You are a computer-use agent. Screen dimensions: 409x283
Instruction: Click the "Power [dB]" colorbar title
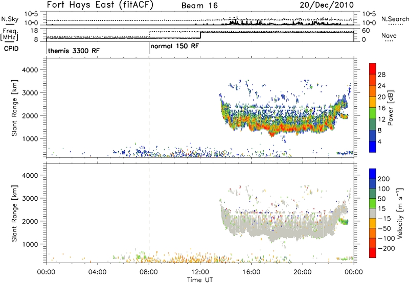tap(391, 108)
